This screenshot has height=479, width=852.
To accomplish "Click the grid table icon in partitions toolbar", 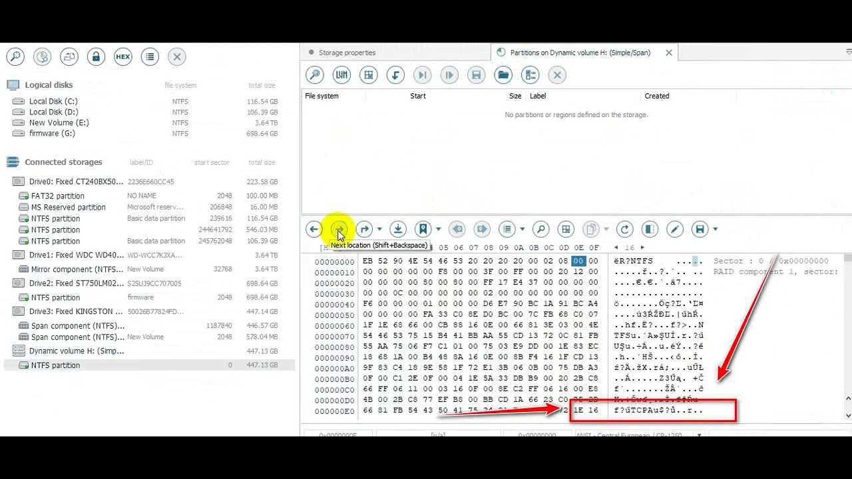I will point(369,75).
